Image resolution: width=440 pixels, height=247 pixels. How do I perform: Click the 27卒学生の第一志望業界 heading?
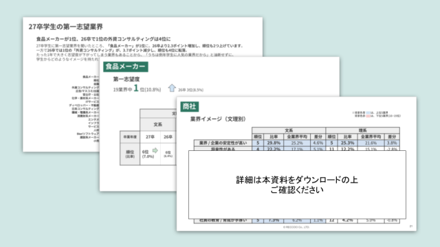pos(66,27)
